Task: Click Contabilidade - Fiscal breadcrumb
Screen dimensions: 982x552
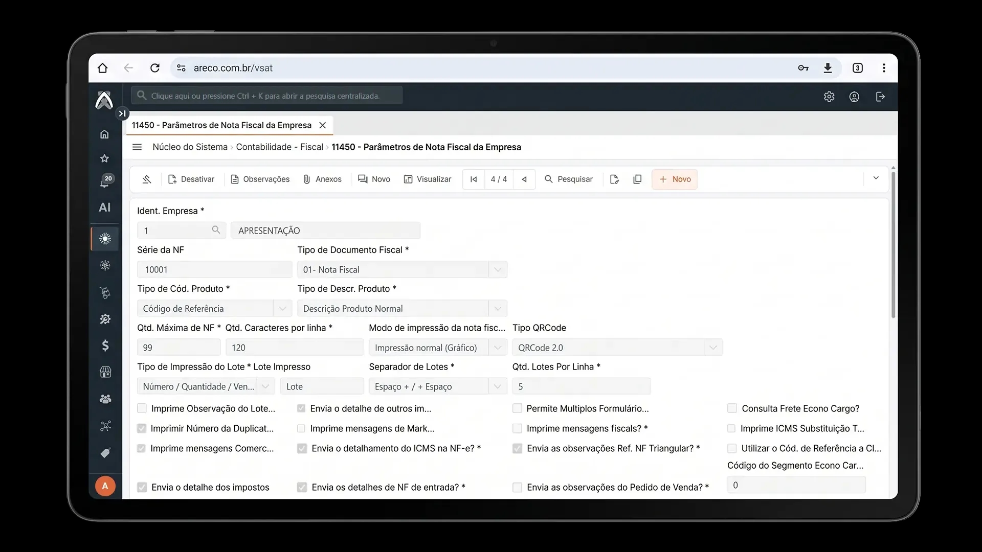Action: click(279, 147)
